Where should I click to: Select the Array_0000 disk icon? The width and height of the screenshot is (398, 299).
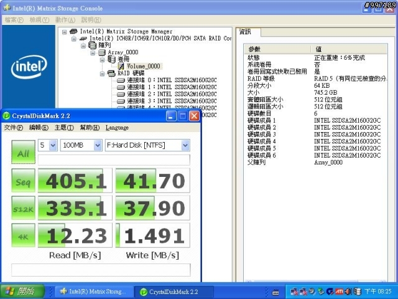102,52
